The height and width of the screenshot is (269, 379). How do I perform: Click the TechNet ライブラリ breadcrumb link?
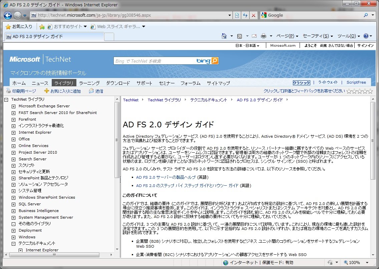tap(164, 100)
